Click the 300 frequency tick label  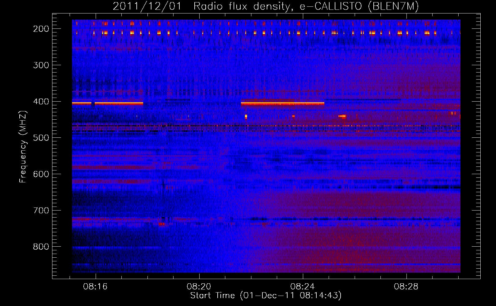[x=41, y=65]
